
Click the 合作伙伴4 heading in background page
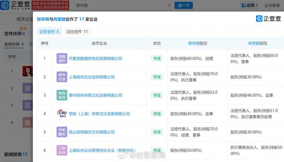(15, 34)
